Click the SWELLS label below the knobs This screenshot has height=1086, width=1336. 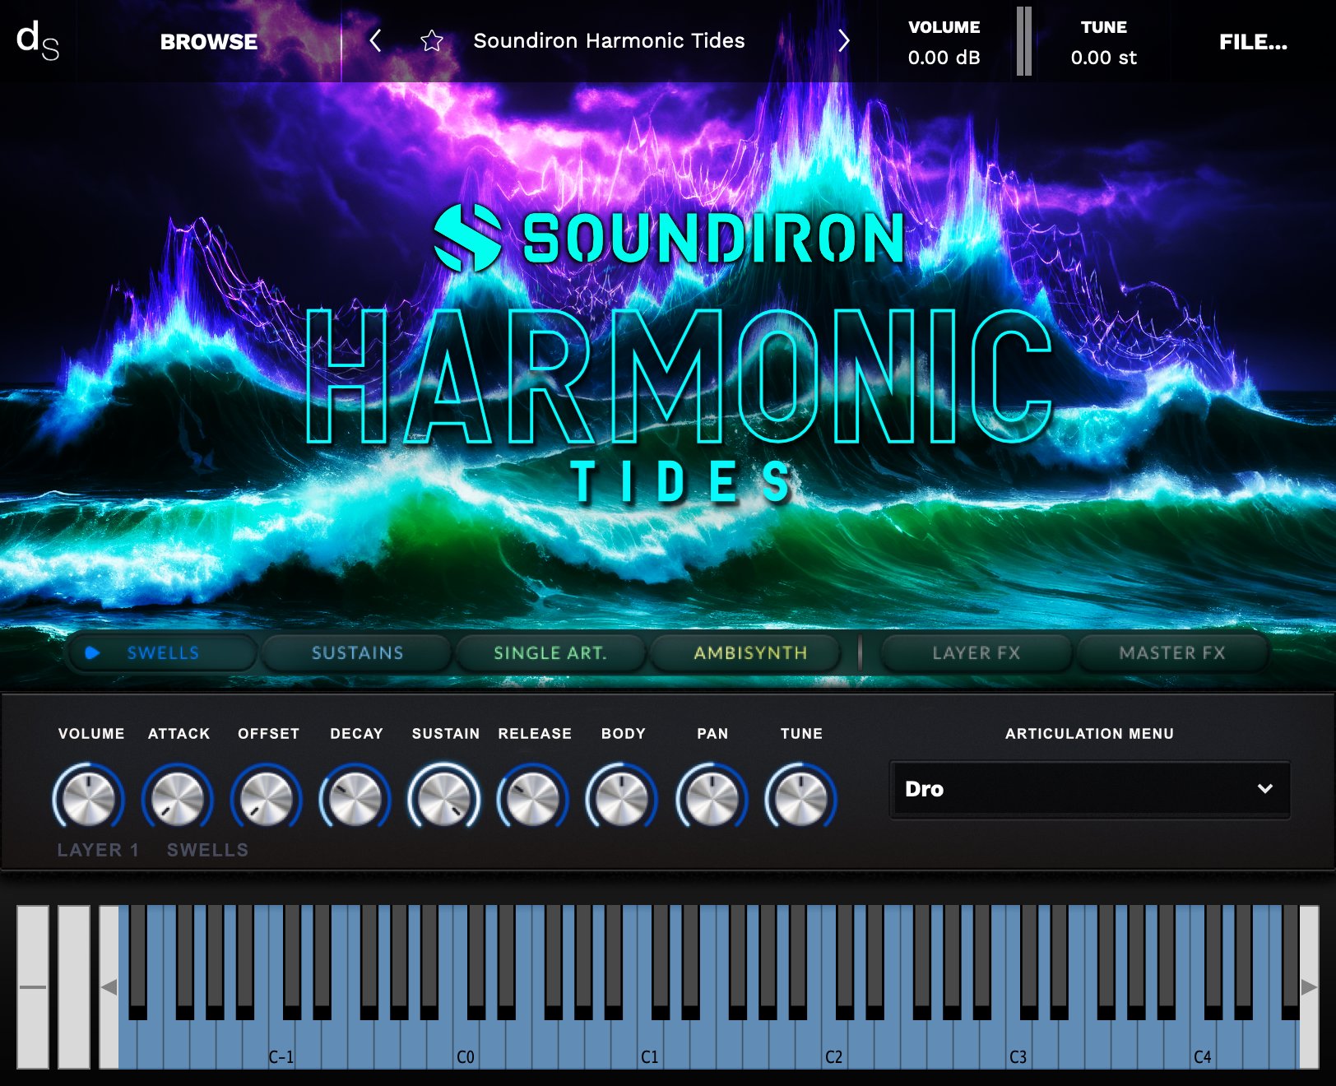[207, 850]
